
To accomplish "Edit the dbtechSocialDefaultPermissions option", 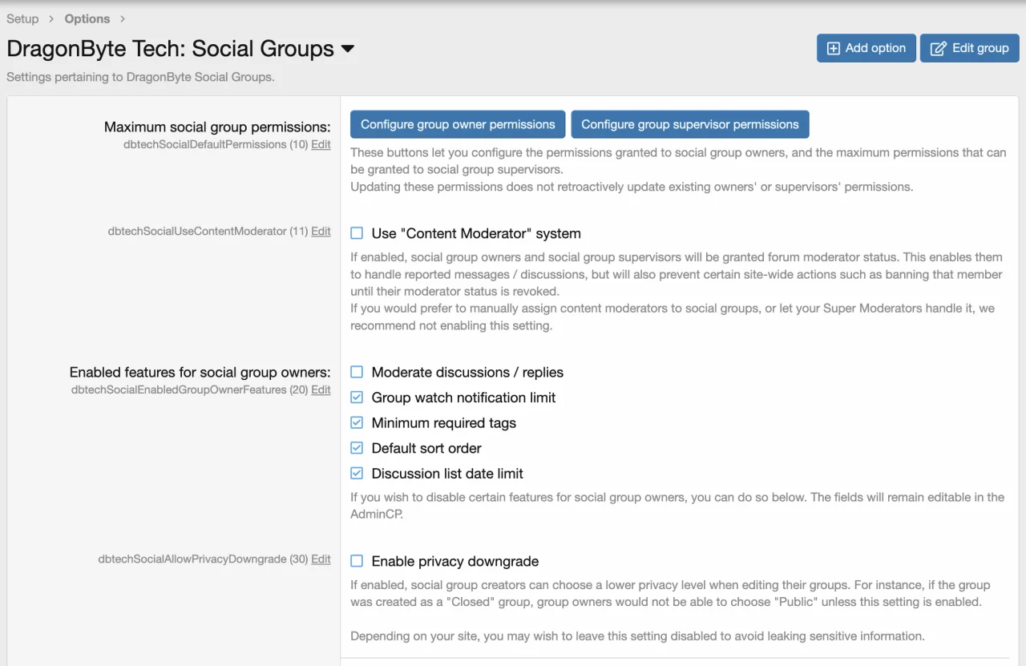I will coord(321,144).
